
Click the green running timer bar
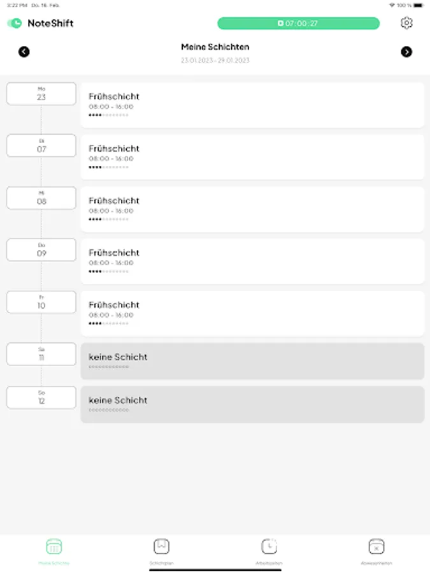(x=298, y=24)
